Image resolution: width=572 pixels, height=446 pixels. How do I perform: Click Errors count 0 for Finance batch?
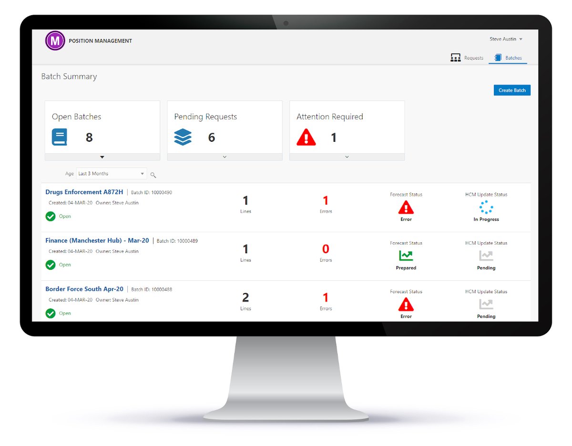[x=326, y=249]
